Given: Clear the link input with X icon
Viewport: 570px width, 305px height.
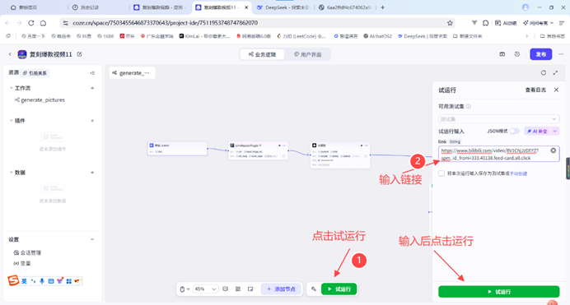Looking at the screenshot, I should [553, 150].
